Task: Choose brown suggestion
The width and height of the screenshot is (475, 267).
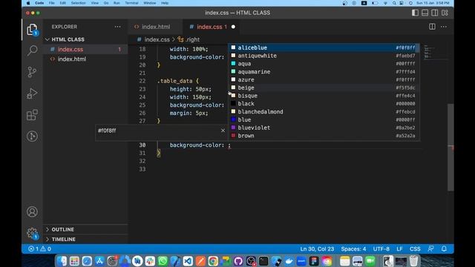Action: point(324,136)
